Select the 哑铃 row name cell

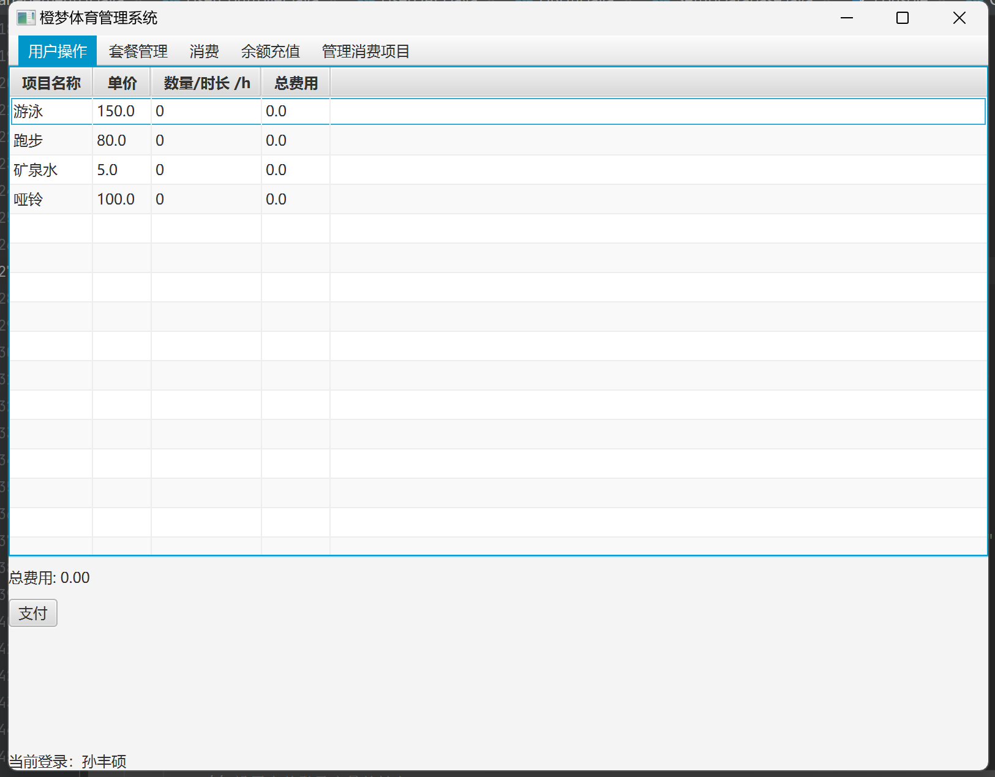(x=51, y=200)
